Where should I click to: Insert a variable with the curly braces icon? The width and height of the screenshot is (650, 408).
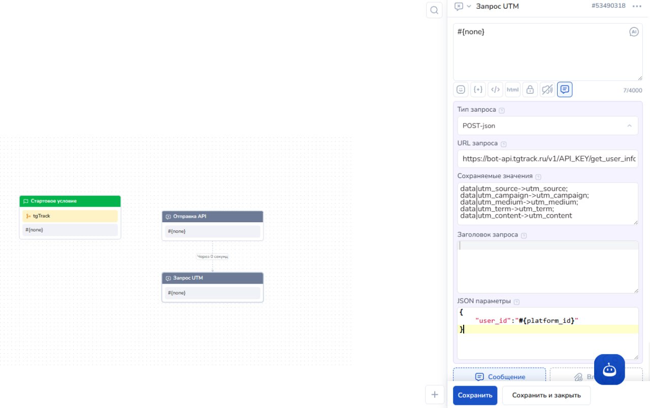pyautogui.click(x=478, y=90)
